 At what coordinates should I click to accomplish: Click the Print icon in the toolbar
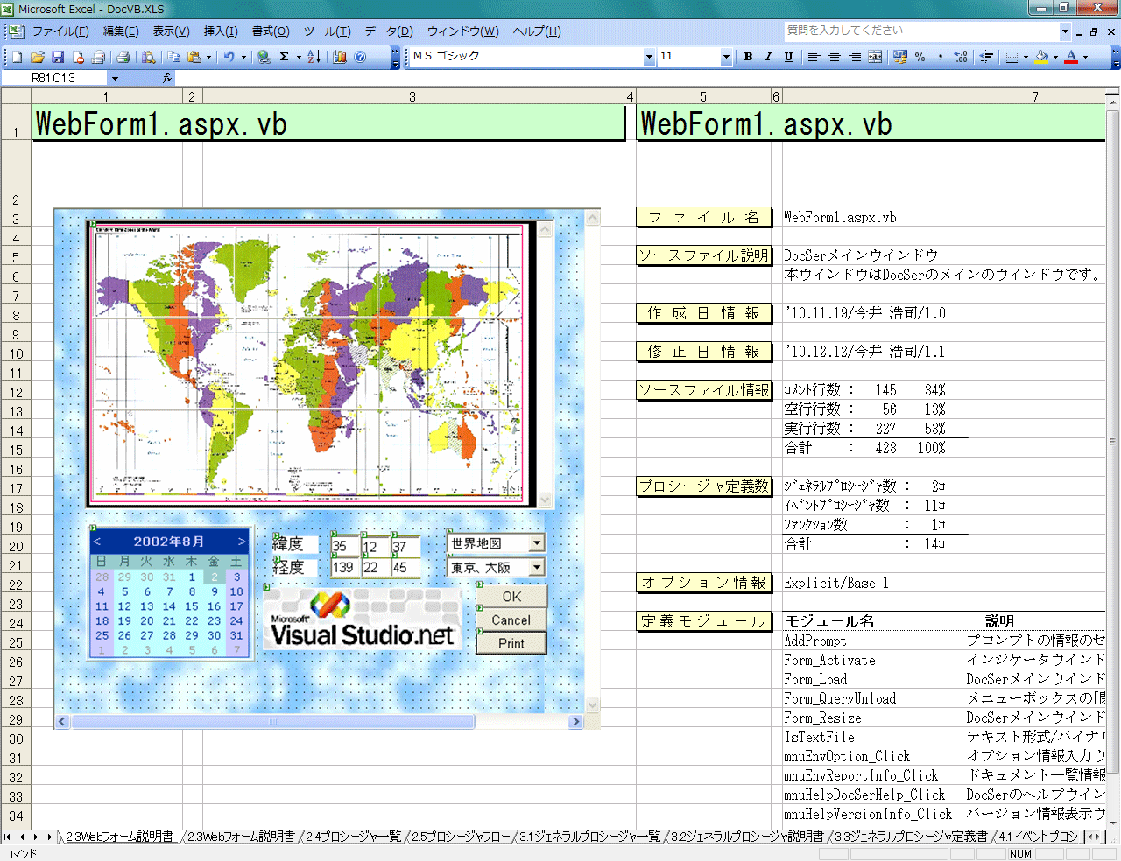coord(123,57)
